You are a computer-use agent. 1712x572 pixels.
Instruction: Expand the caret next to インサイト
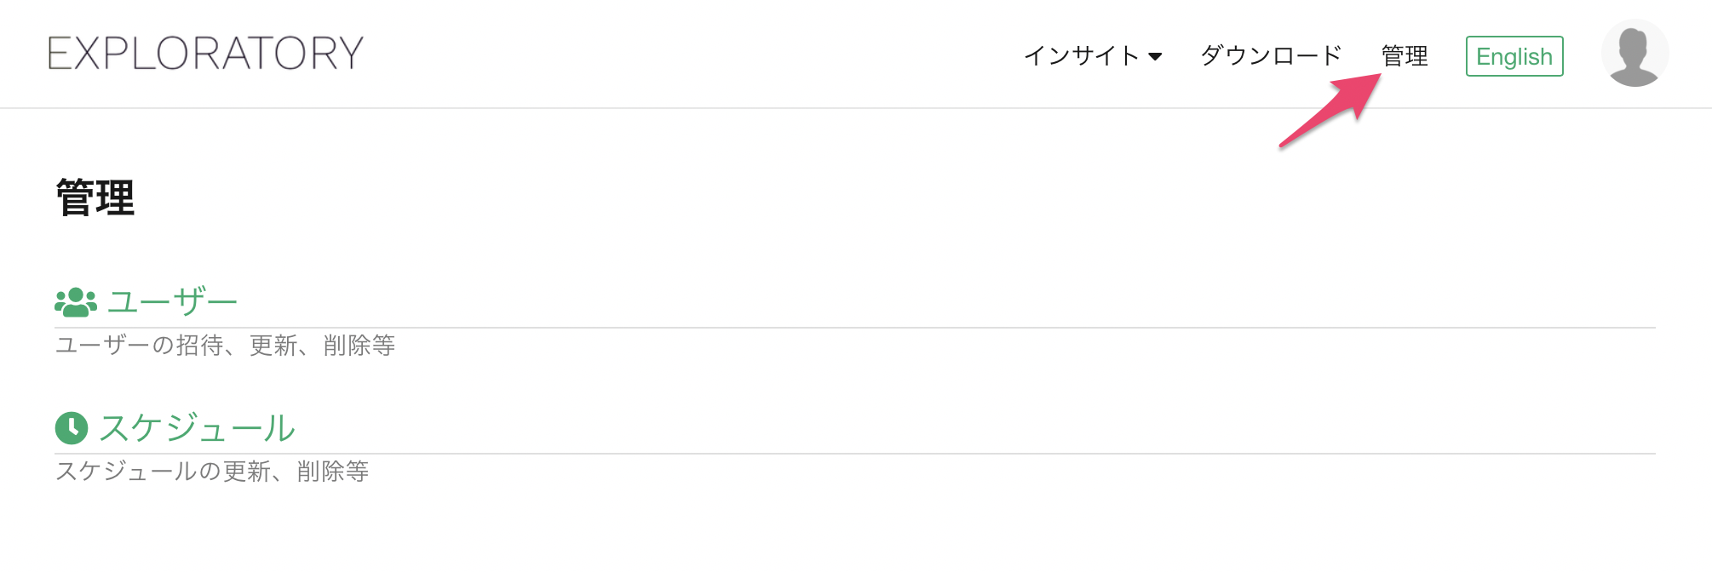tap(1155, 57)
